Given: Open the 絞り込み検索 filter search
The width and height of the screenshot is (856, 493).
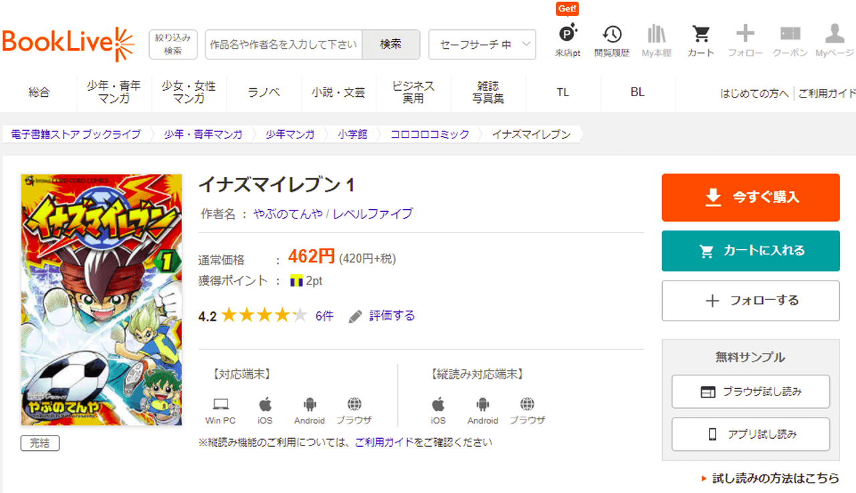Looking at the screenshot, I should (x=173, y=45).
